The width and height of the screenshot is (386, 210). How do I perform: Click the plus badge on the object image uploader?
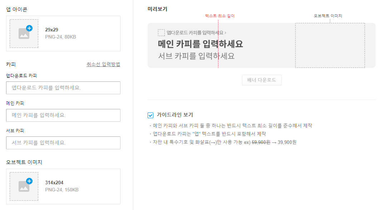point(29,180)
